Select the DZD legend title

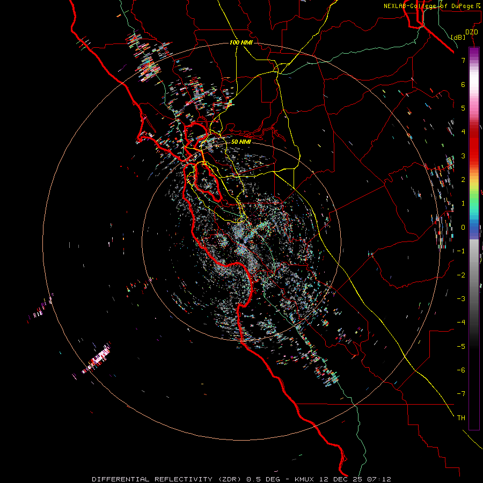472,32
